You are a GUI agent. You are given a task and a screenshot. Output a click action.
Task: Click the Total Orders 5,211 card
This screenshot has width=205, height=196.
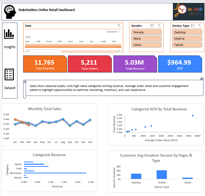point(90,64)
